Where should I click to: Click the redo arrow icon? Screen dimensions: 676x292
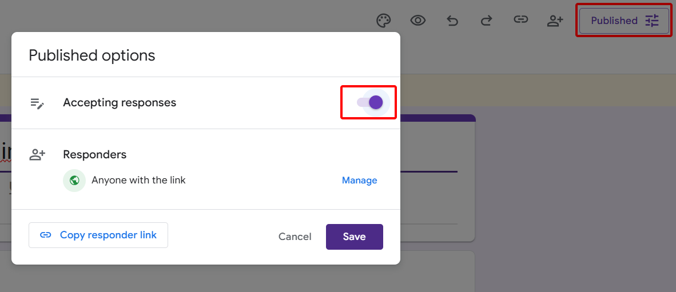click(x=486, y=21)
